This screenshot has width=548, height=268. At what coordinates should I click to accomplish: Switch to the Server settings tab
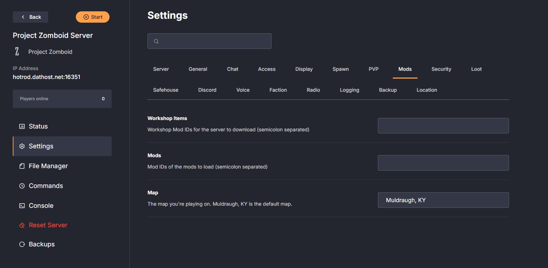pyautogui.click(x=161, y=69)
